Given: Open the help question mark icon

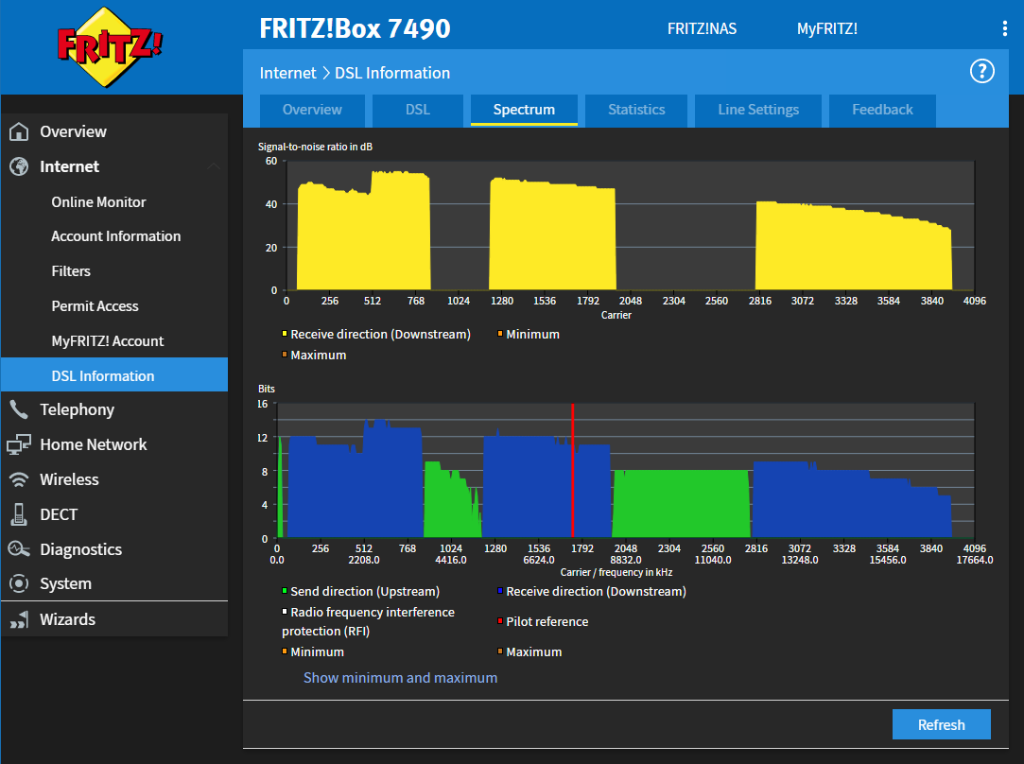Looking at the screenshot, I should [981, 71].
